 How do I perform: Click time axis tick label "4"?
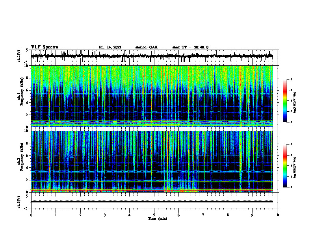130,215
